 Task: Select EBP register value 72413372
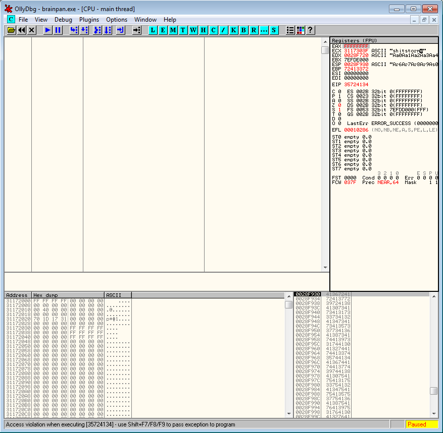click(x=356, y=69)
